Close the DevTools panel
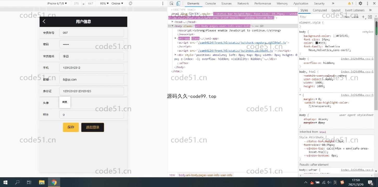Screen dimensions: 378x187 374,3
